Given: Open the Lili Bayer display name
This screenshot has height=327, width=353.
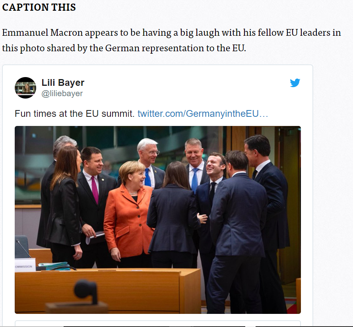Looking at the screenshot, I should 63,83.
